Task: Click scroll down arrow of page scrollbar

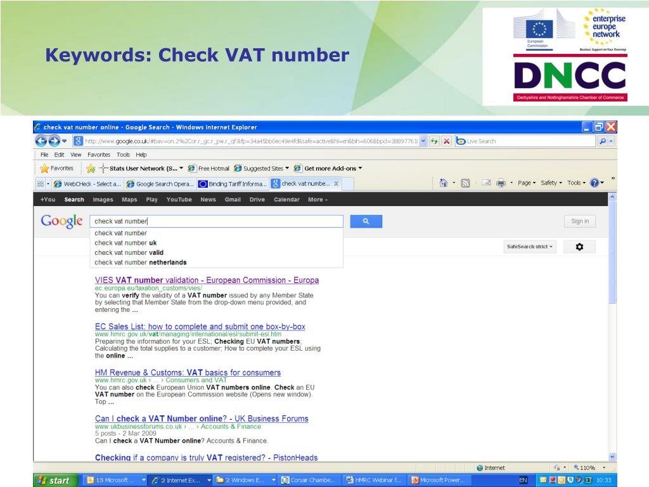Action: point(612,457)
